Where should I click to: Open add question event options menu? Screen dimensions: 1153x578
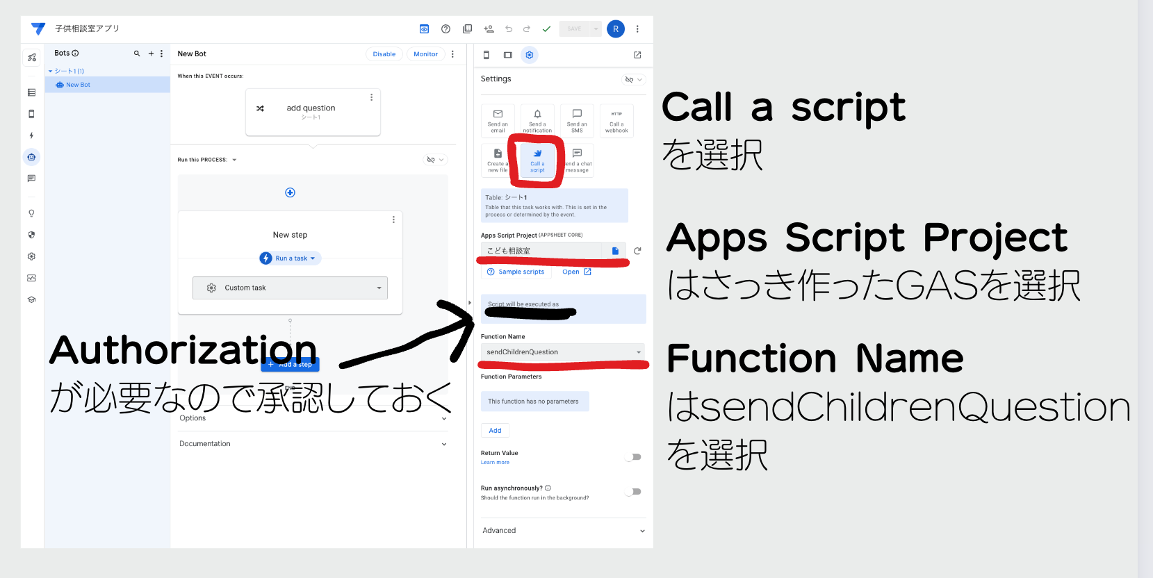[372, 97]
